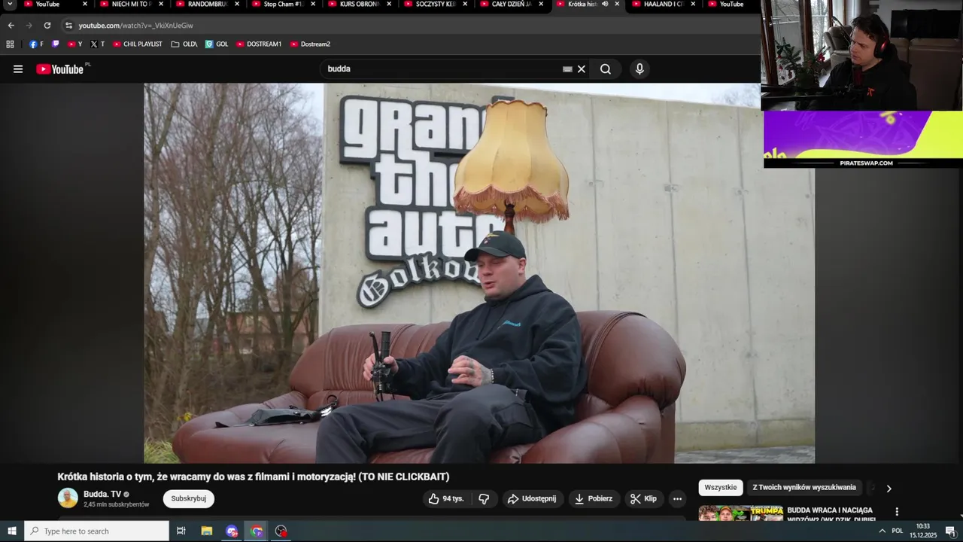Share the video via Udostępnij
This screenshot has height=542, width=963.
click(x=532, y=498)
